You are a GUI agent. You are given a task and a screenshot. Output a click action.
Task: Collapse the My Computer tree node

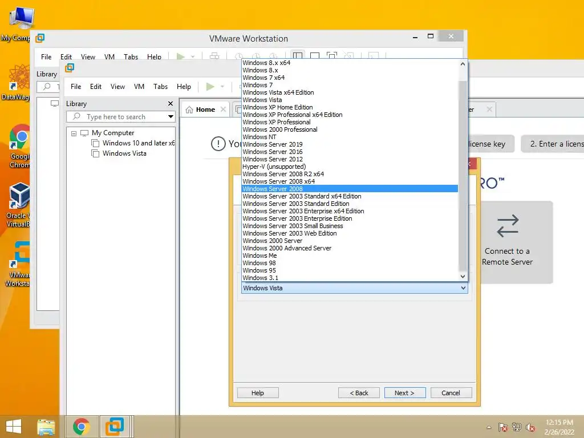[74, 133]
